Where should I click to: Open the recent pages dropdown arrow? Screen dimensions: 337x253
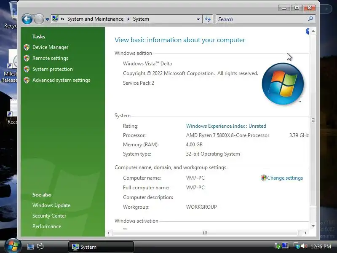pos(47,19)
